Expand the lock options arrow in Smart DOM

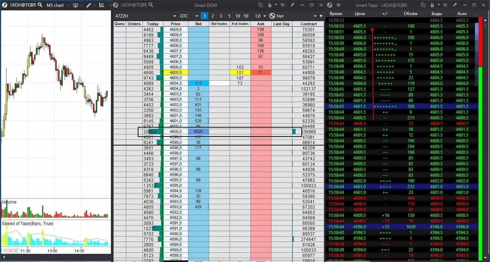276,5
